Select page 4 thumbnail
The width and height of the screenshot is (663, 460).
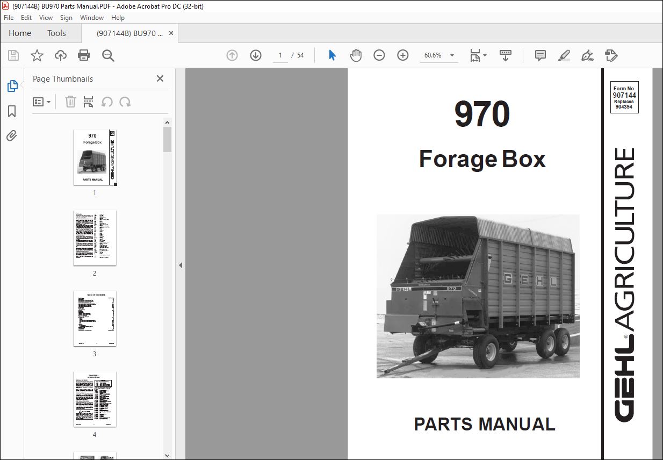pos(95,399)
